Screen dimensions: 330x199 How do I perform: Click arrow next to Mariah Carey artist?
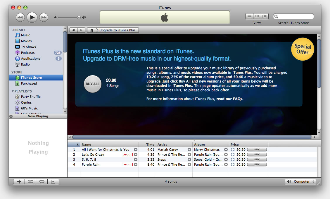point(189,150)
